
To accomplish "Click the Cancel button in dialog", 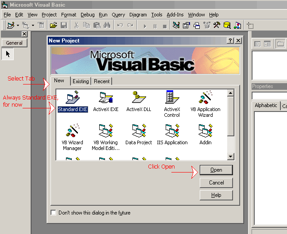I will pyautogui.click(x=216, y=183).
